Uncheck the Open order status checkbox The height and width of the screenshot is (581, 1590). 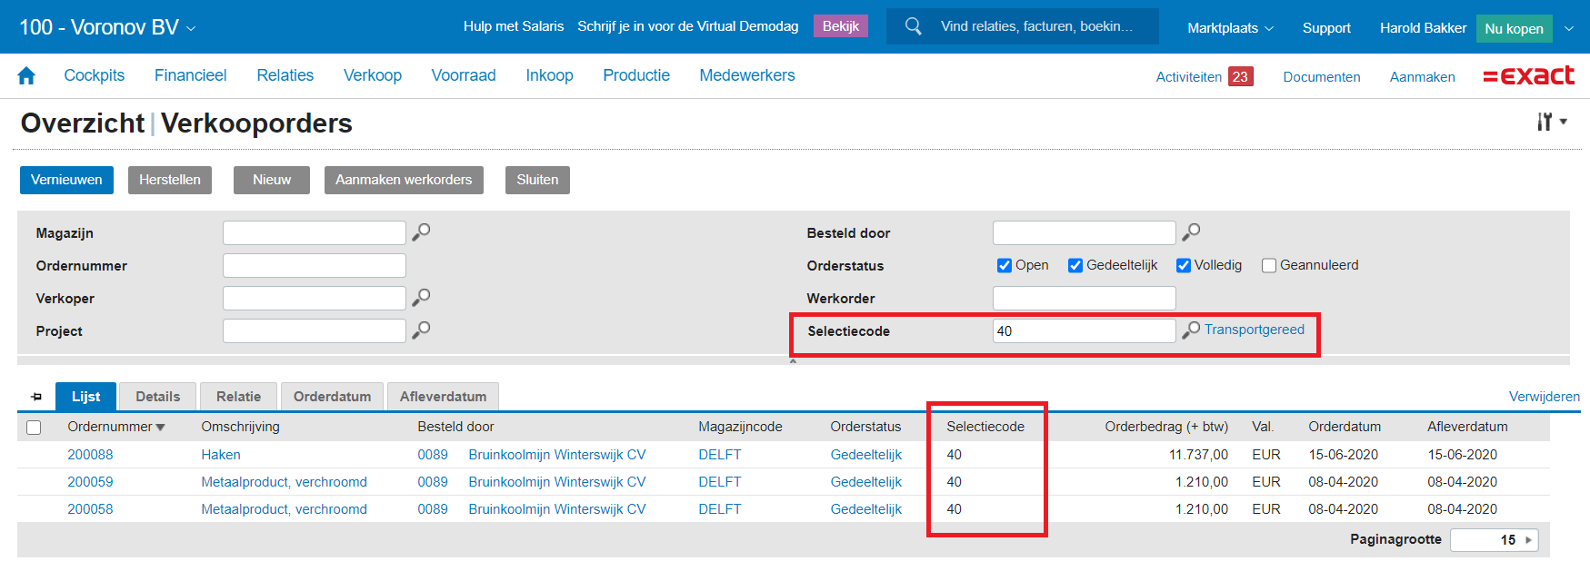1005,265
